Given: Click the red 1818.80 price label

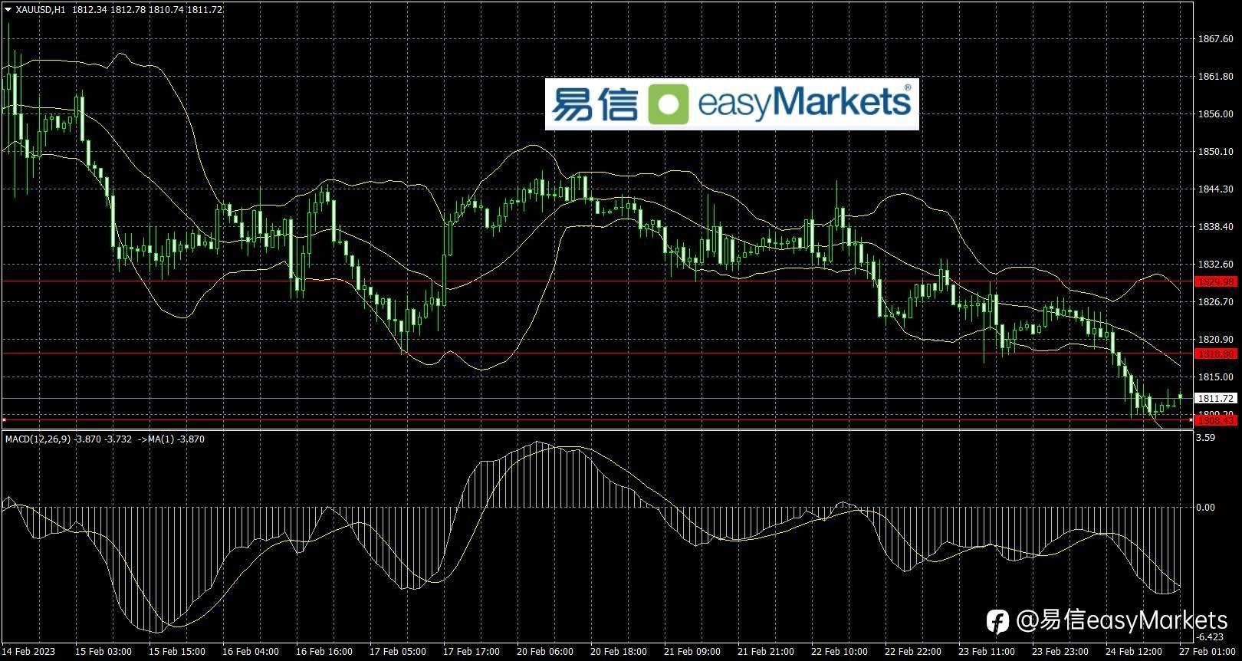Looking at the screenshot, I should pyautogui.click(x=1217, y=354).
